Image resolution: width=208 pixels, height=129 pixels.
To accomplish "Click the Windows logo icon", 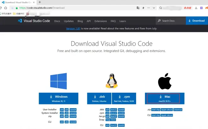I will pos(58,81).
